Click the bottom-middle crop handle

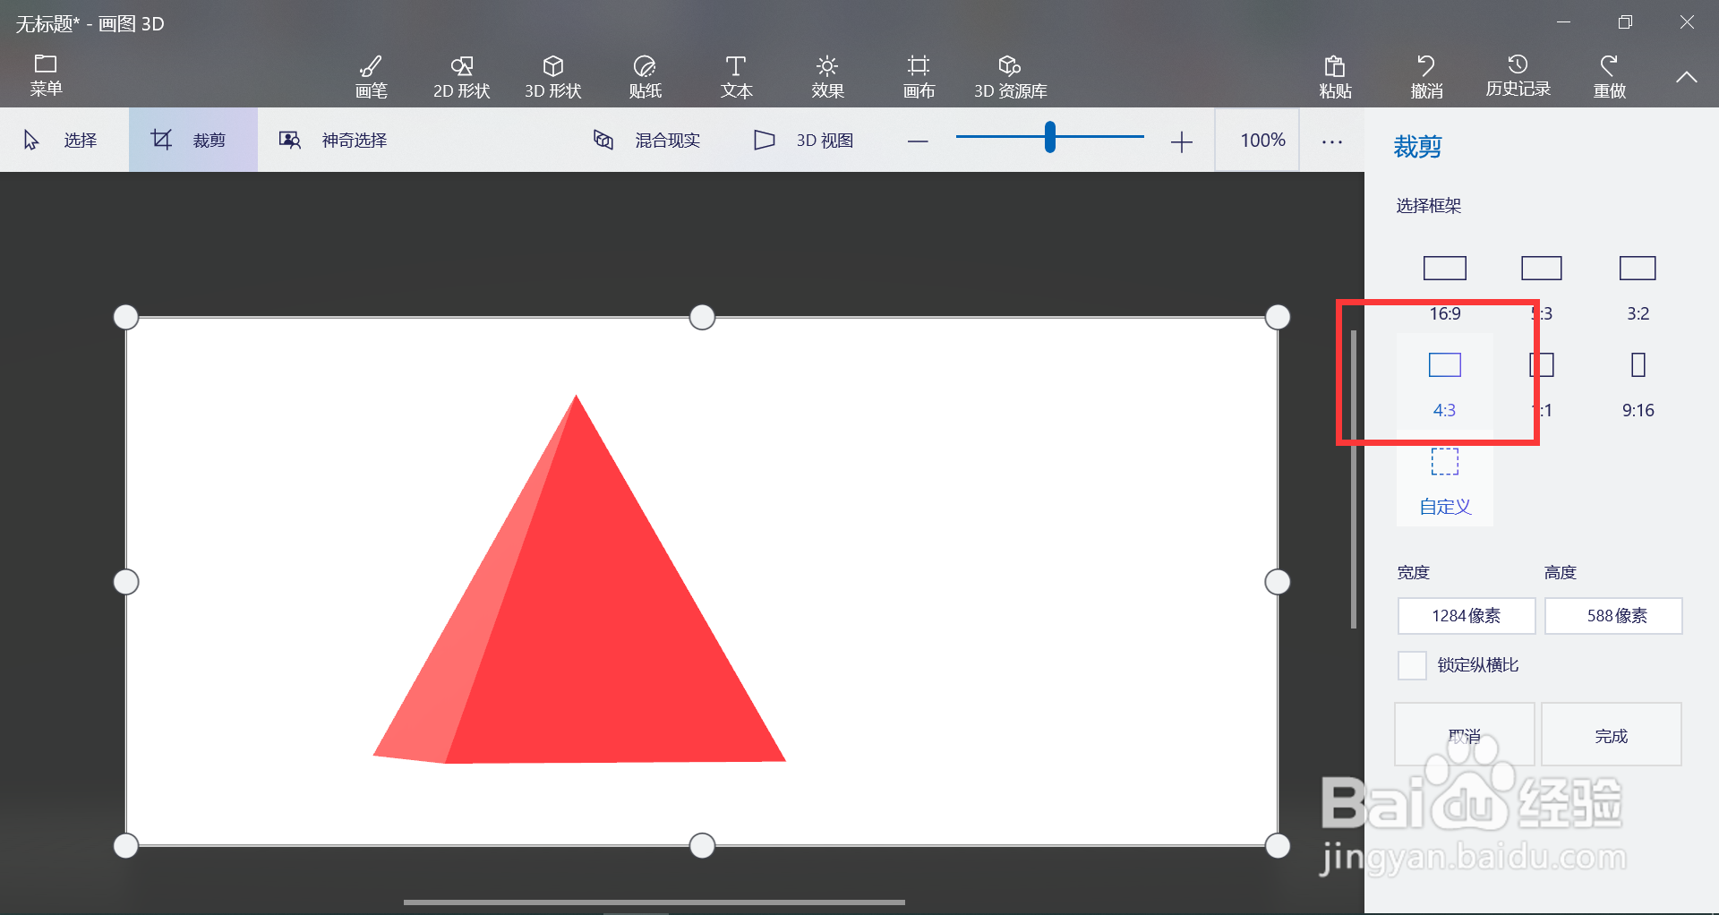[703, 846]
